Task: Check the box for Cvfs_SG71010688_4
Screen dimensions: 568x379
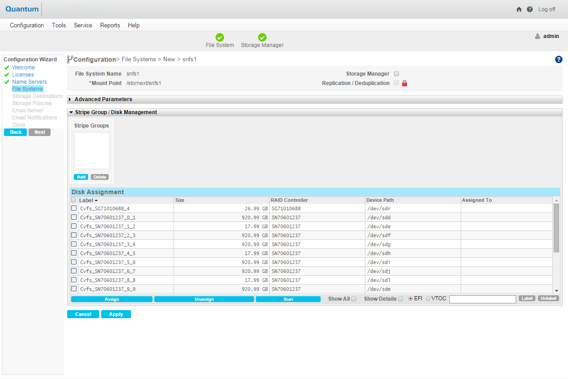Action: tap(74, 208)
